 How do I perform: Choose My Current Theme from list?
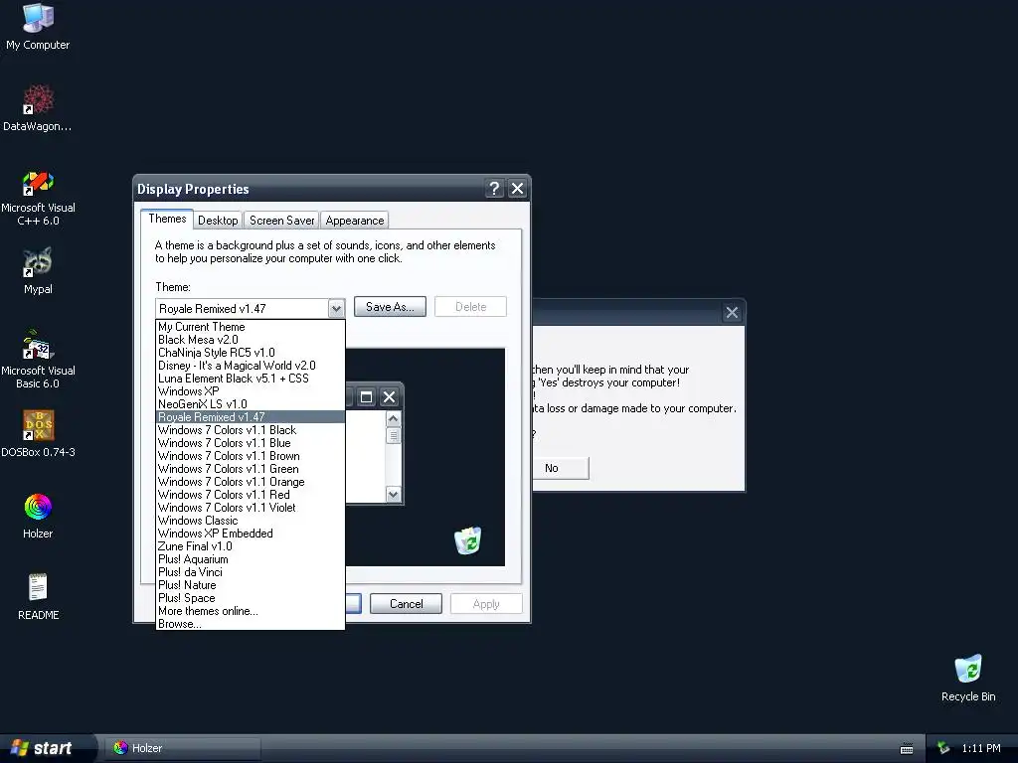[250, 326]
